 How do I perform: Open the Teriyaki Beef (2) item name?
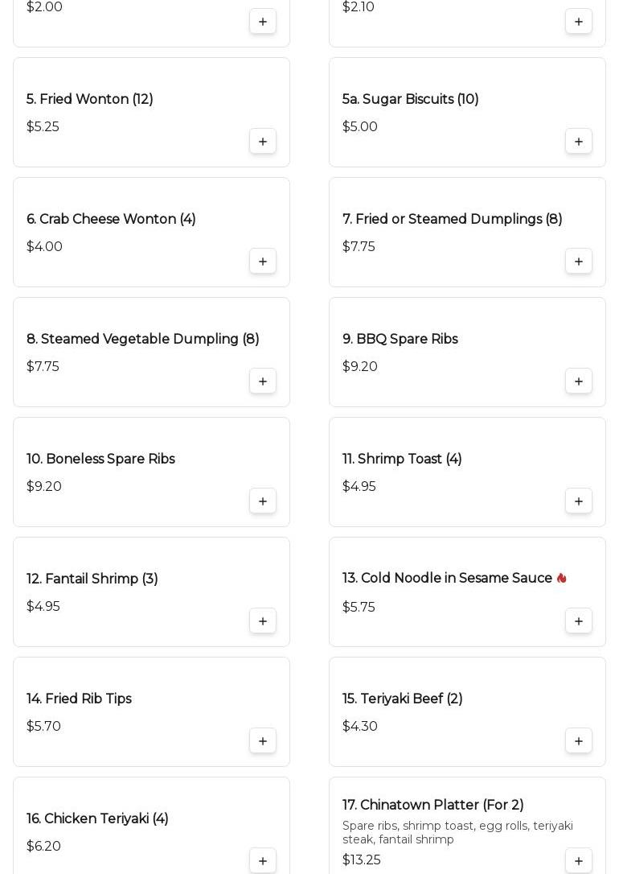[402, 699]
